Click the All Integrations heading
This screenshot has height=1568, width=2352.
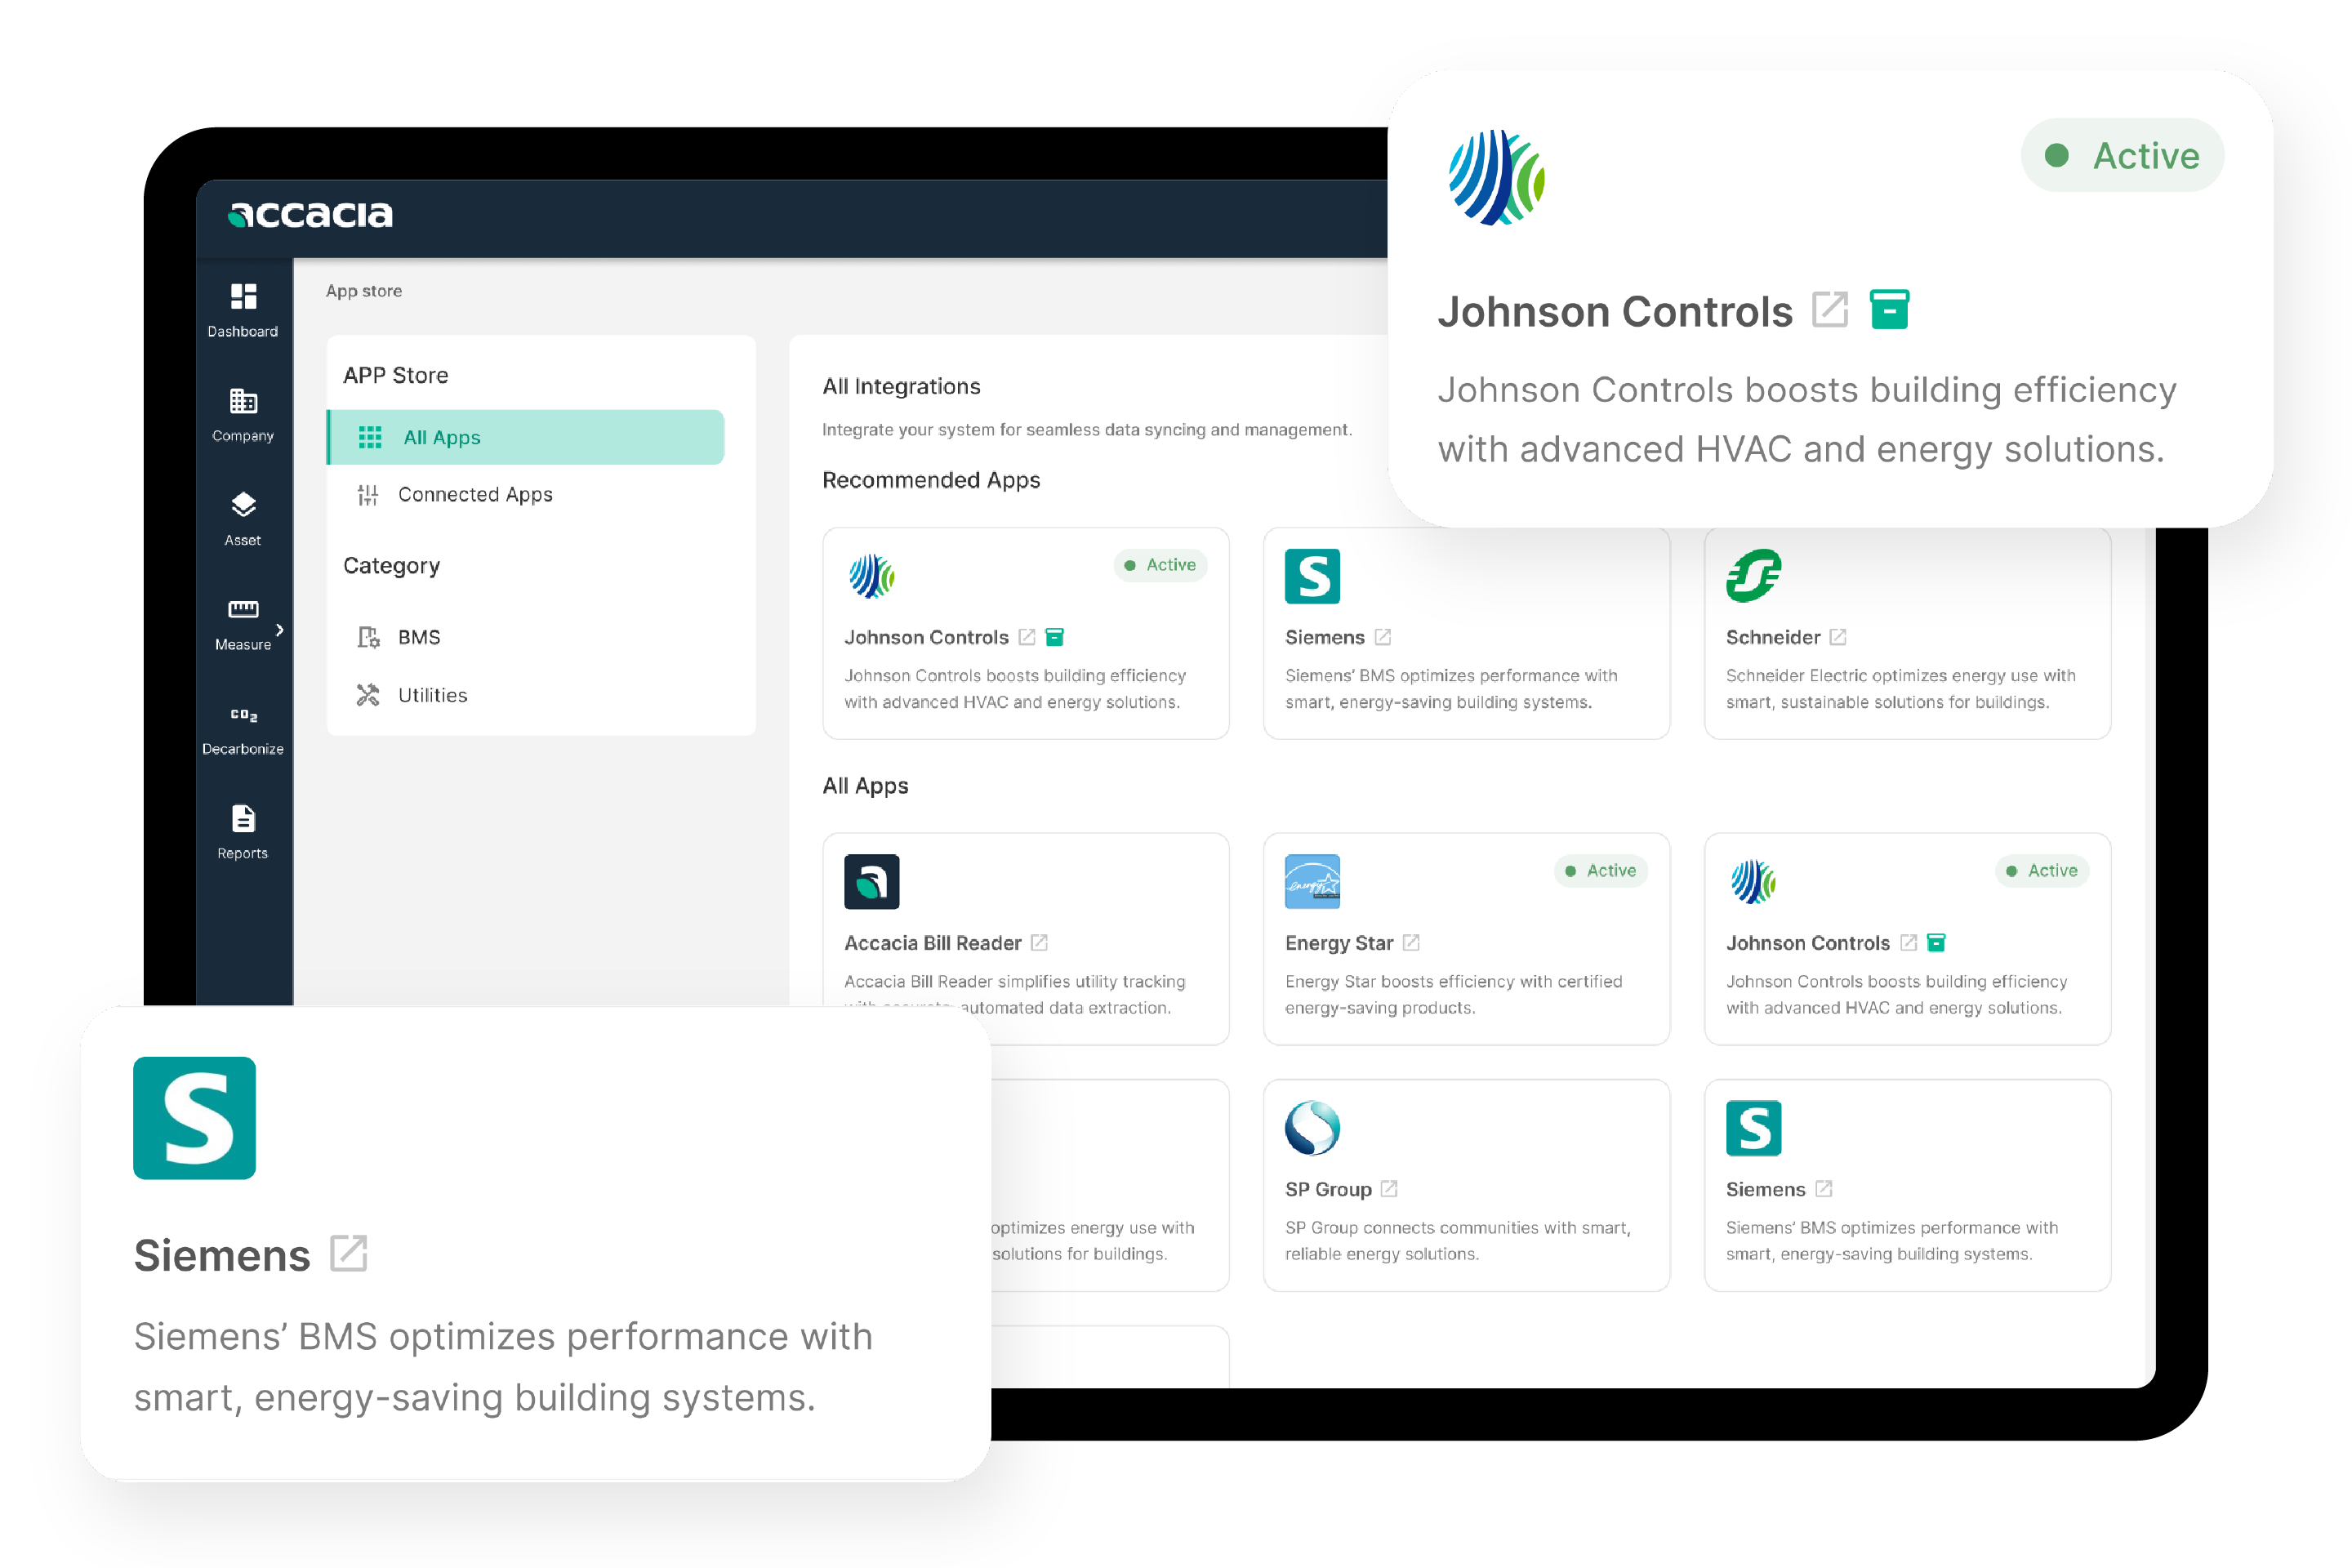(x=901, y=386)
